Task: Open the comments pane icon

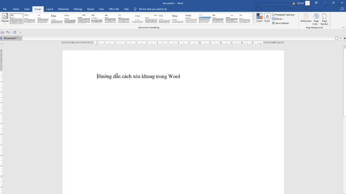Action: (342, 9)
